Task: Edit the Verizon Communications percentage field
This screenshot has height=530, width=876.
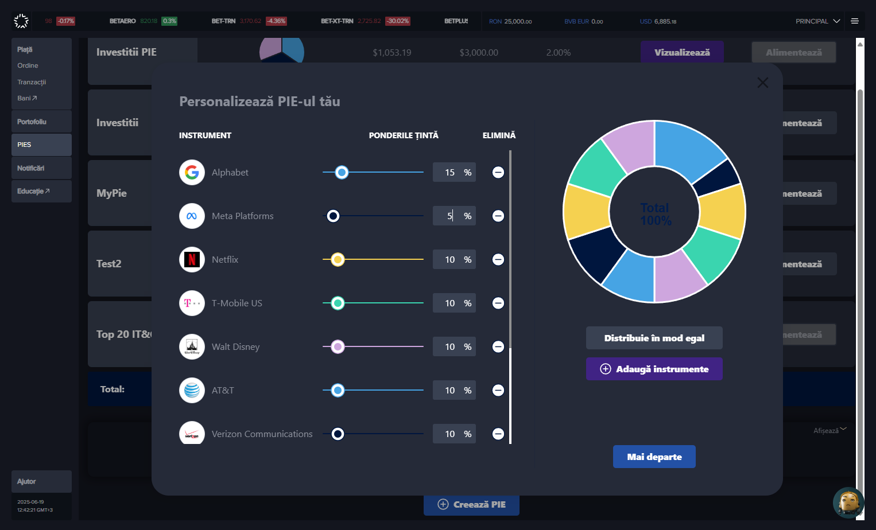Action: click(454, 434)
